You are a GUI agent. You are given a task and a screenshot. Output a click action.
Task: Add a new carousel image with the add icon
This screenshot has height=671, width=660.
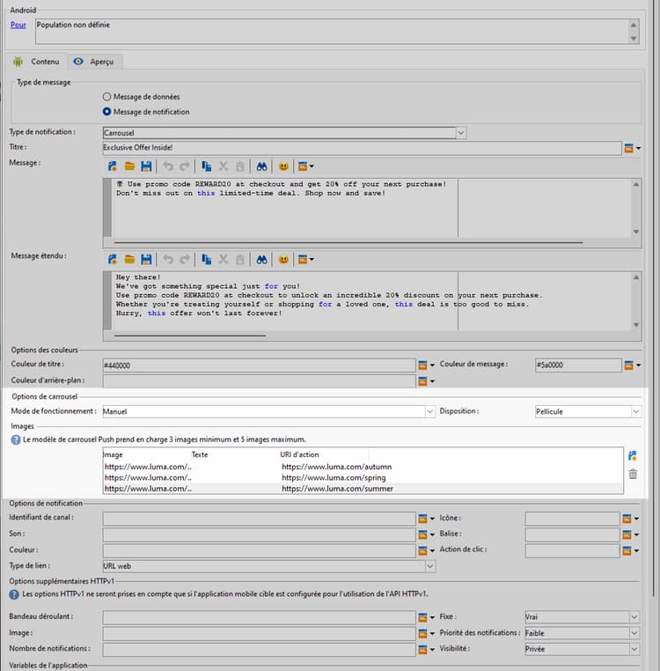click(632, 455)
